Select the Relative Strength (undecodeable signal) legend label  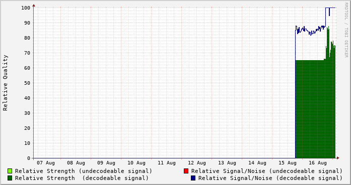(x=84, y=171)
